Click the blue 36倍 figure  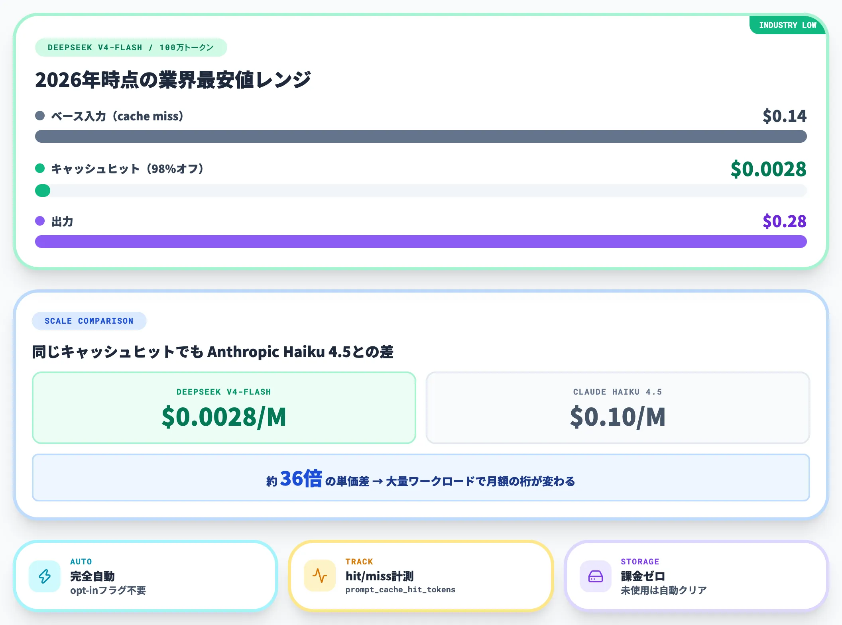(301, 478)
